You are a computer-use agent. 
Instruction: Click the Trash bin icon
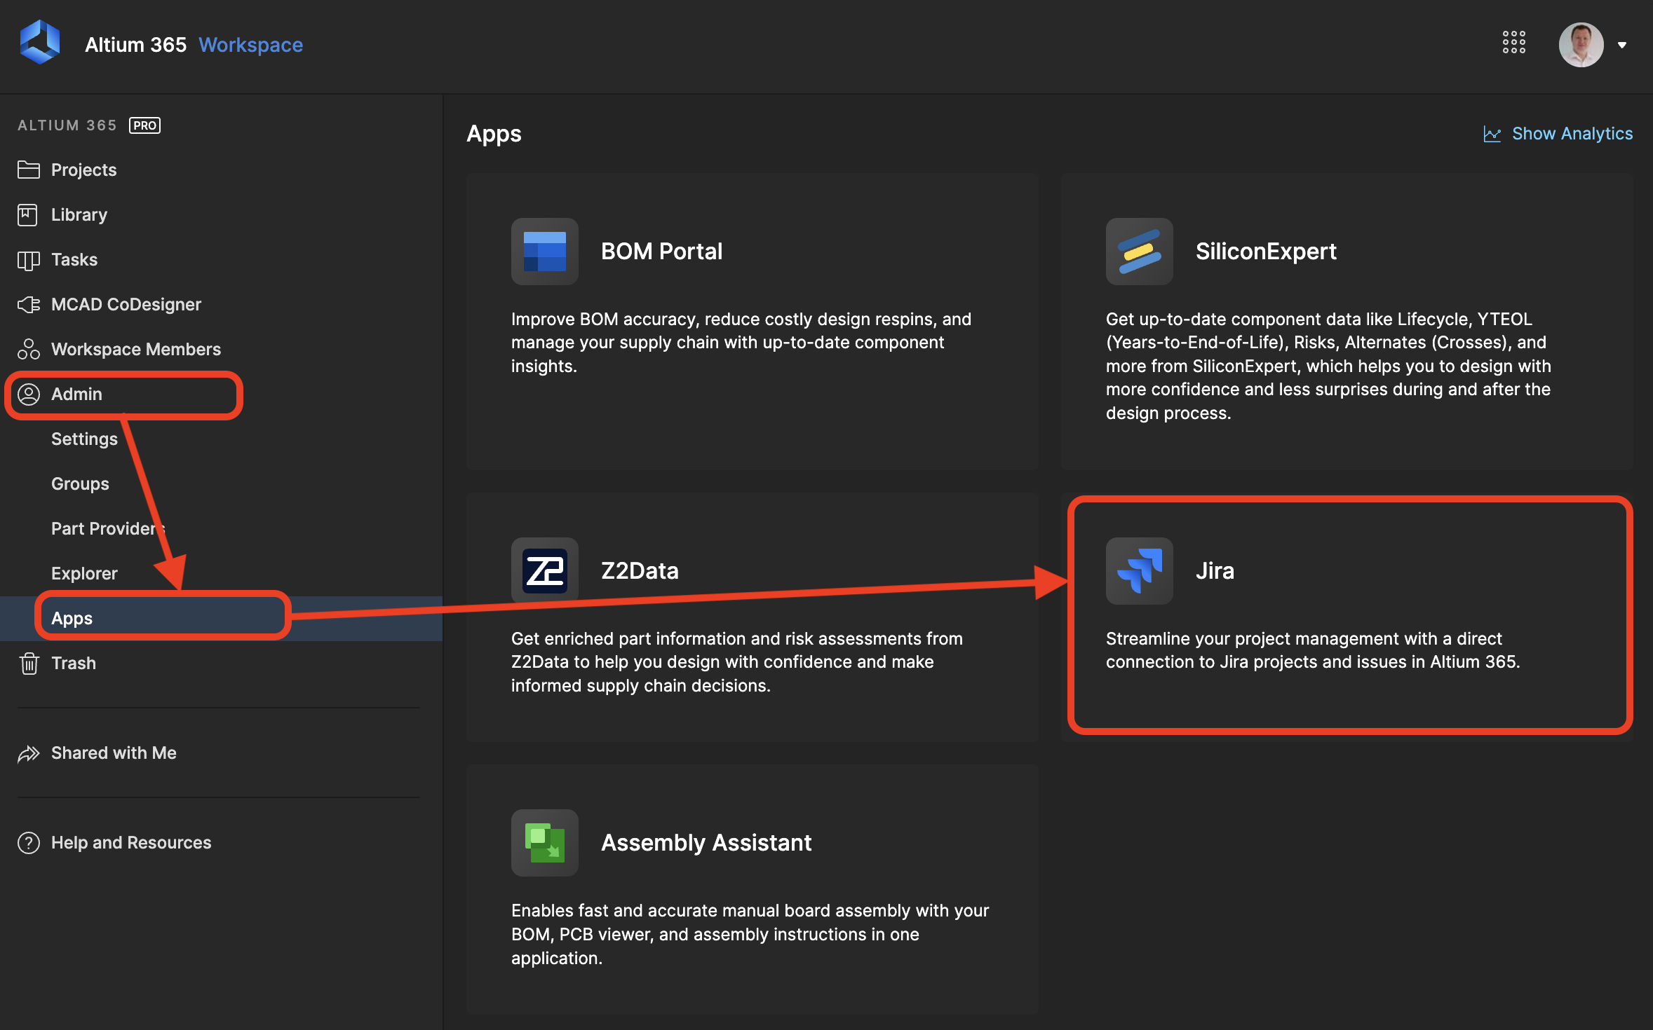[29, 663]
